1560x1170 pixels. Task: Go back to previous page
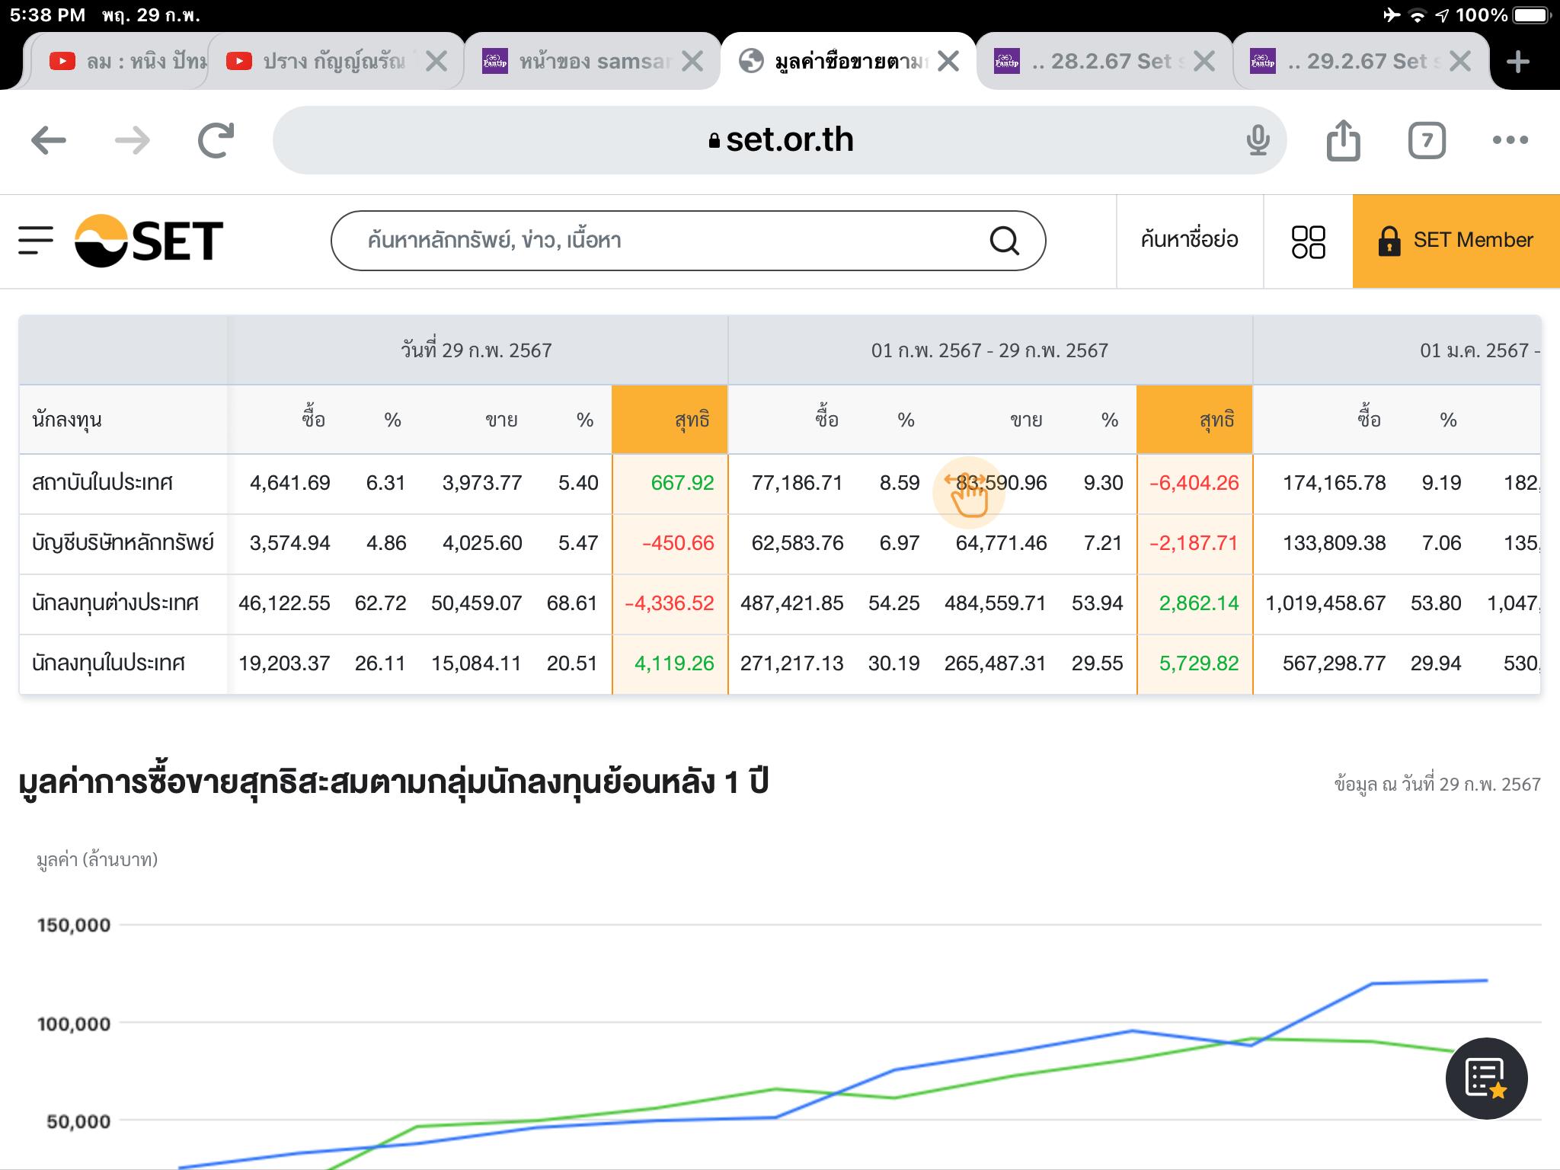(49, 140)
